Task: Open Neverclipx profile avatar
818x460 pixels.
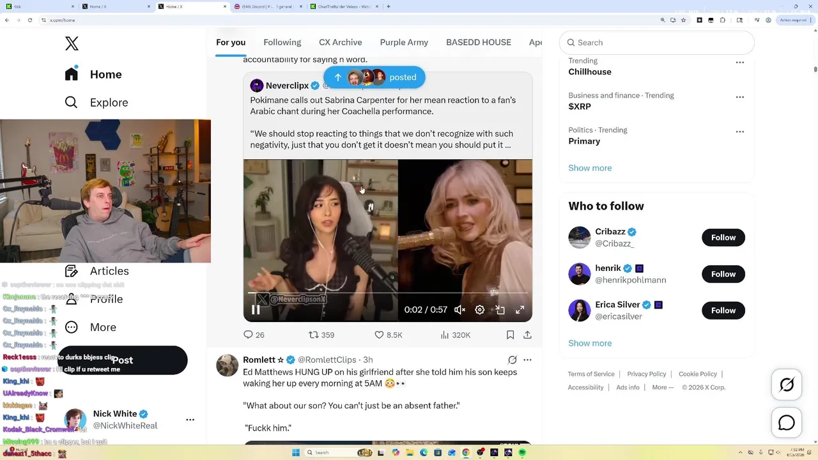Action: 257,86
